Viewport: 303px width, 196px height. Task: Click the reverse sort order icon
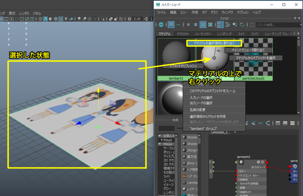pos(242,25)
